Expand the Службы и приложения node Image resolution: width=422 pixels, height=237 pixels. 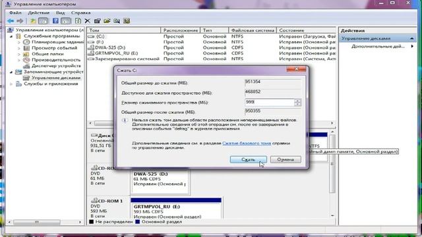pyautogui.click(x=11, y=84)
